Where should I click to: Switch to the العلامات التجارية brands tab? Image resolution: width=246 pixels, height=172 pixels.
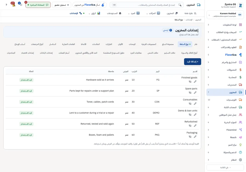(x=68, y=44)
